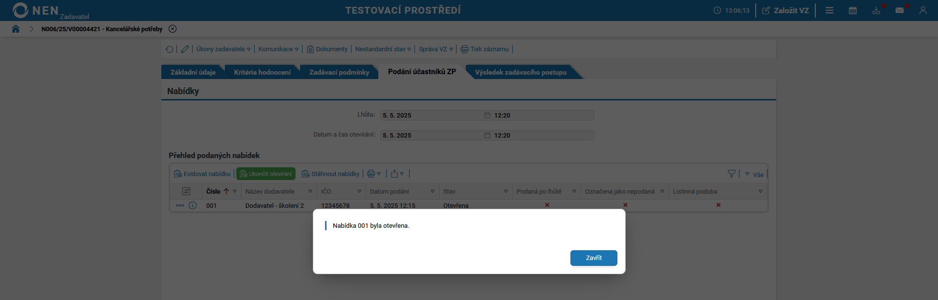
Task: Open Datum podání column filter arrow
Action: tap(433, 192)
